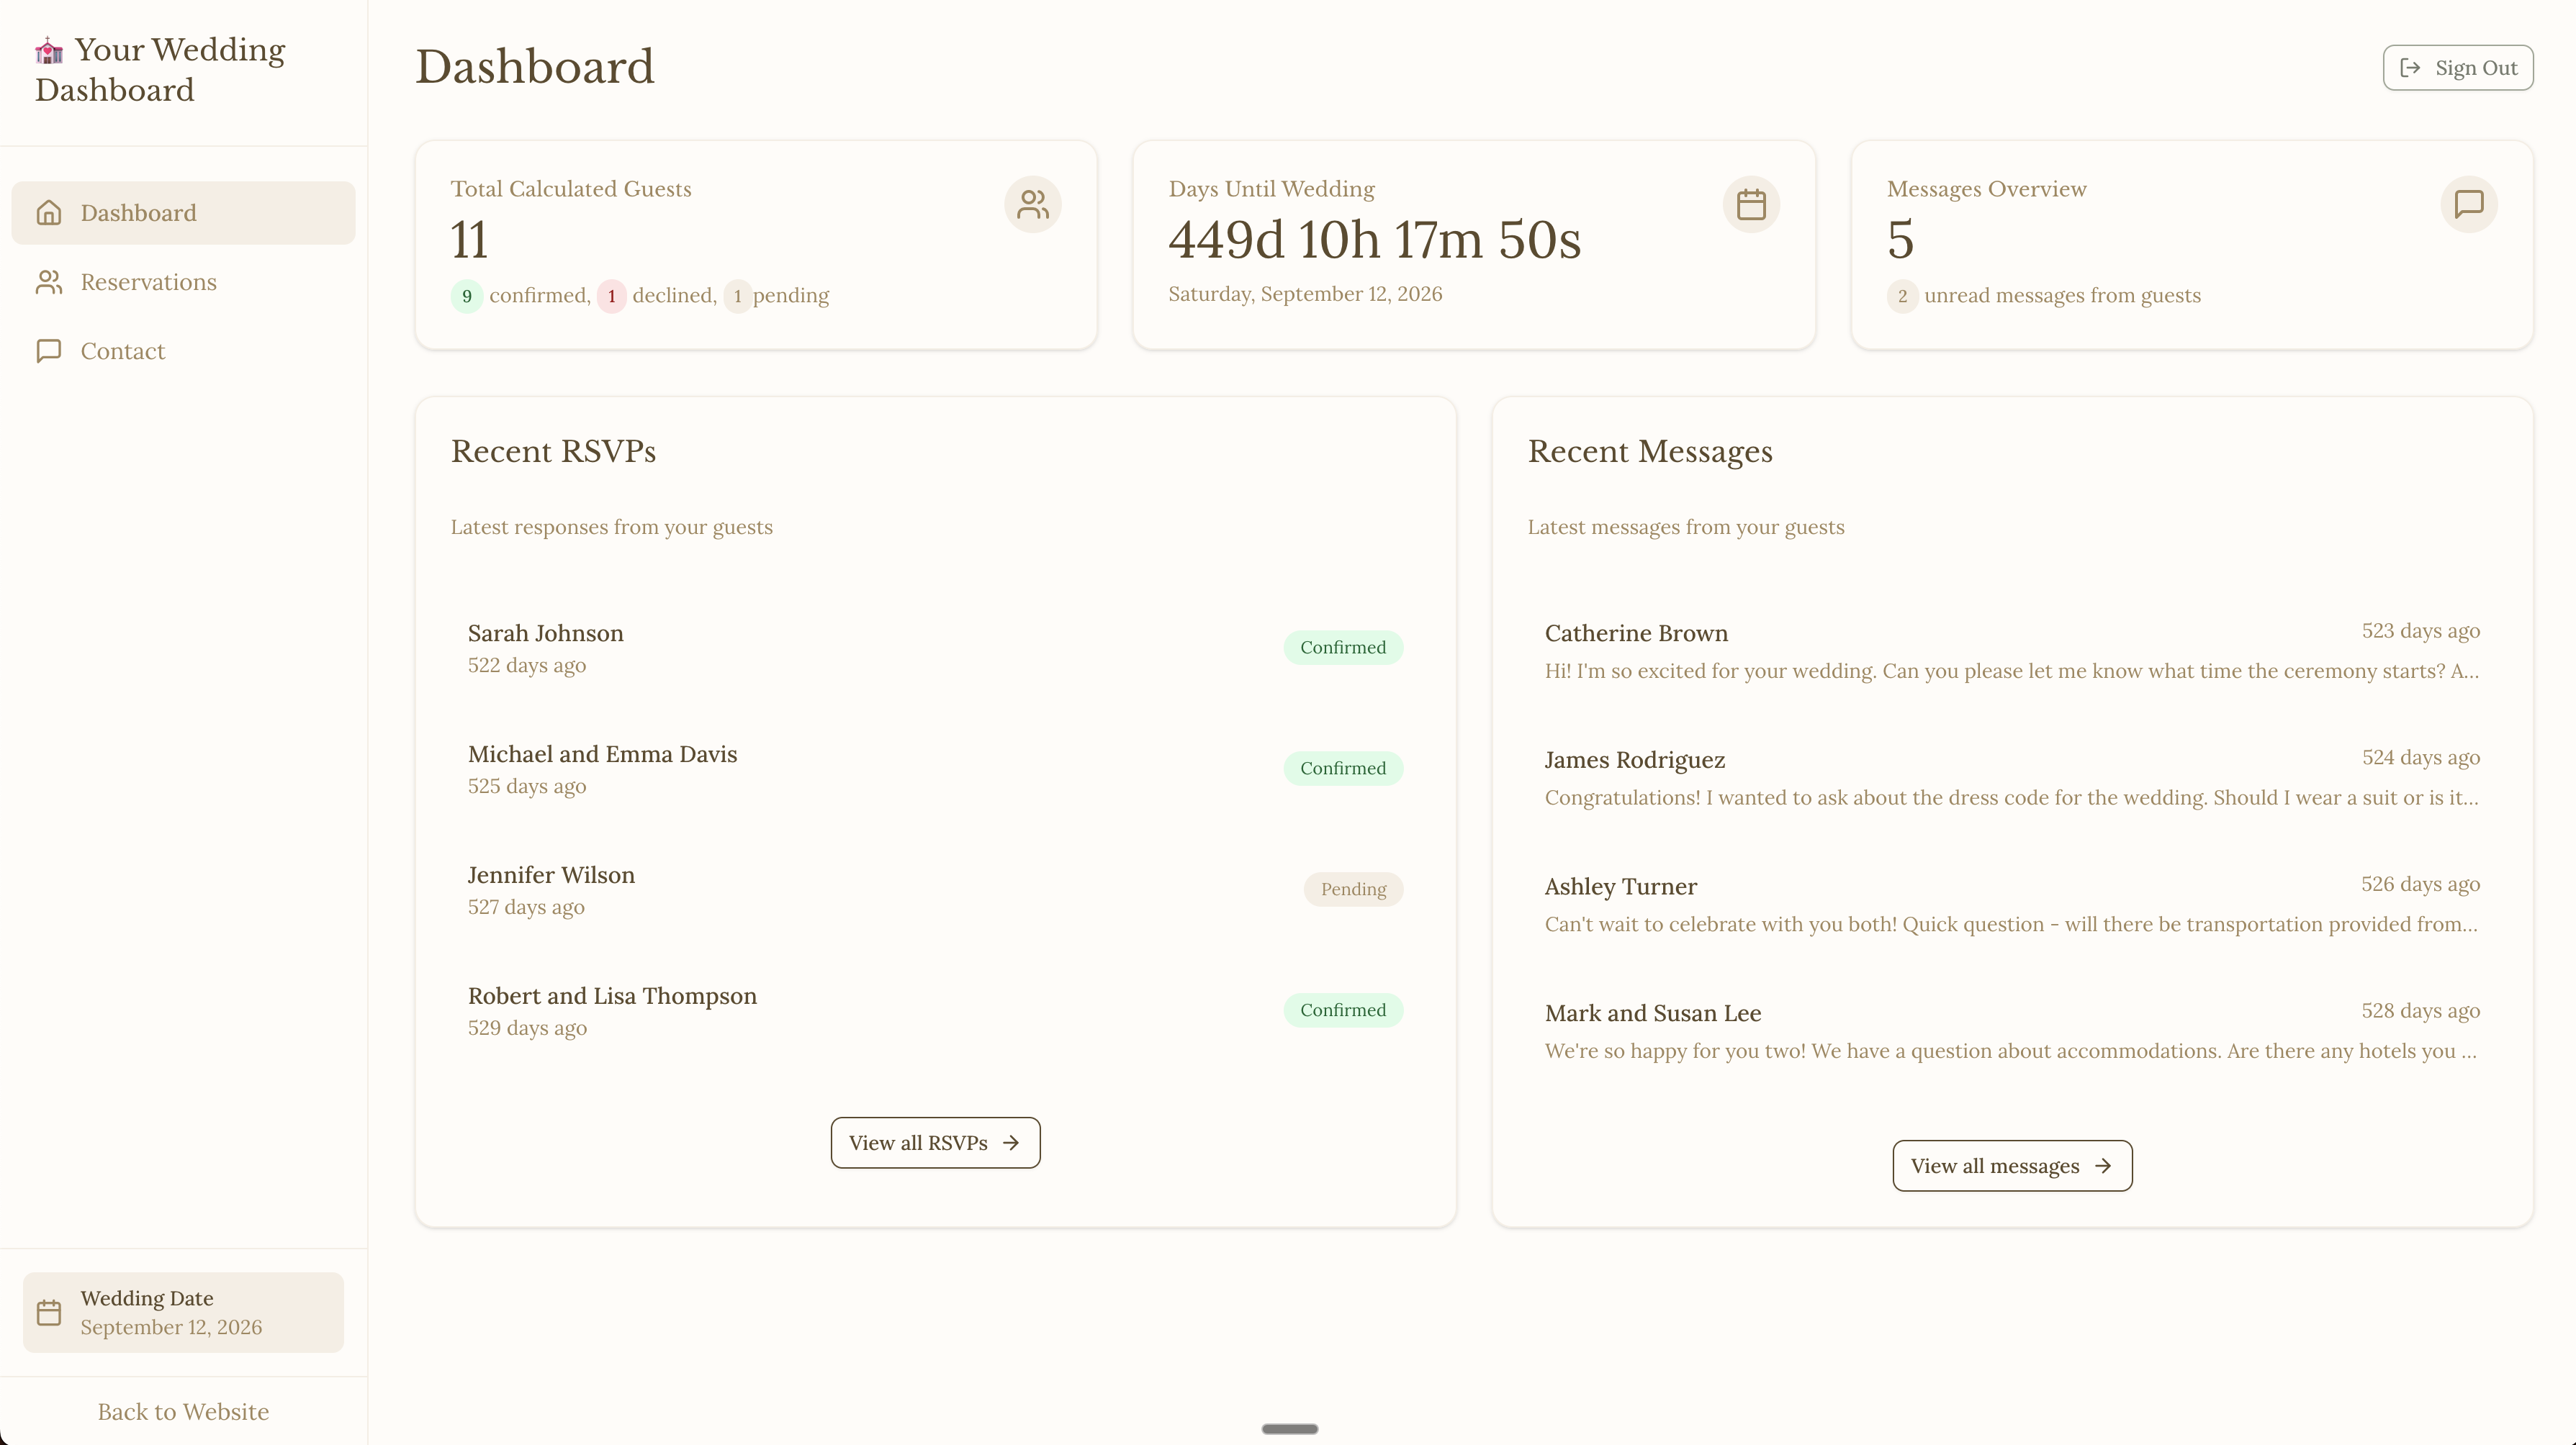
Task: Click the message icon on Messages Overview card
Action: [2469, 204]
